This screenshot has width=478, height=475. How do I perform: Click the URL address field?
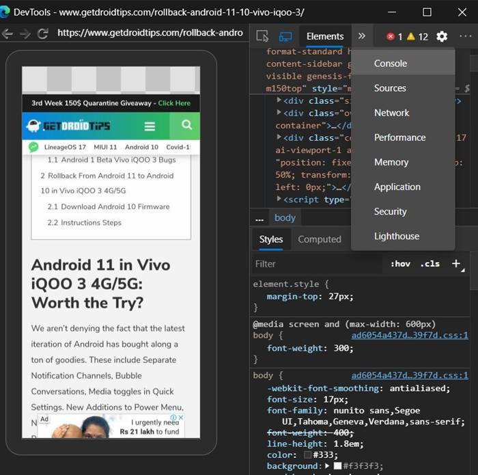click(150, 33)
